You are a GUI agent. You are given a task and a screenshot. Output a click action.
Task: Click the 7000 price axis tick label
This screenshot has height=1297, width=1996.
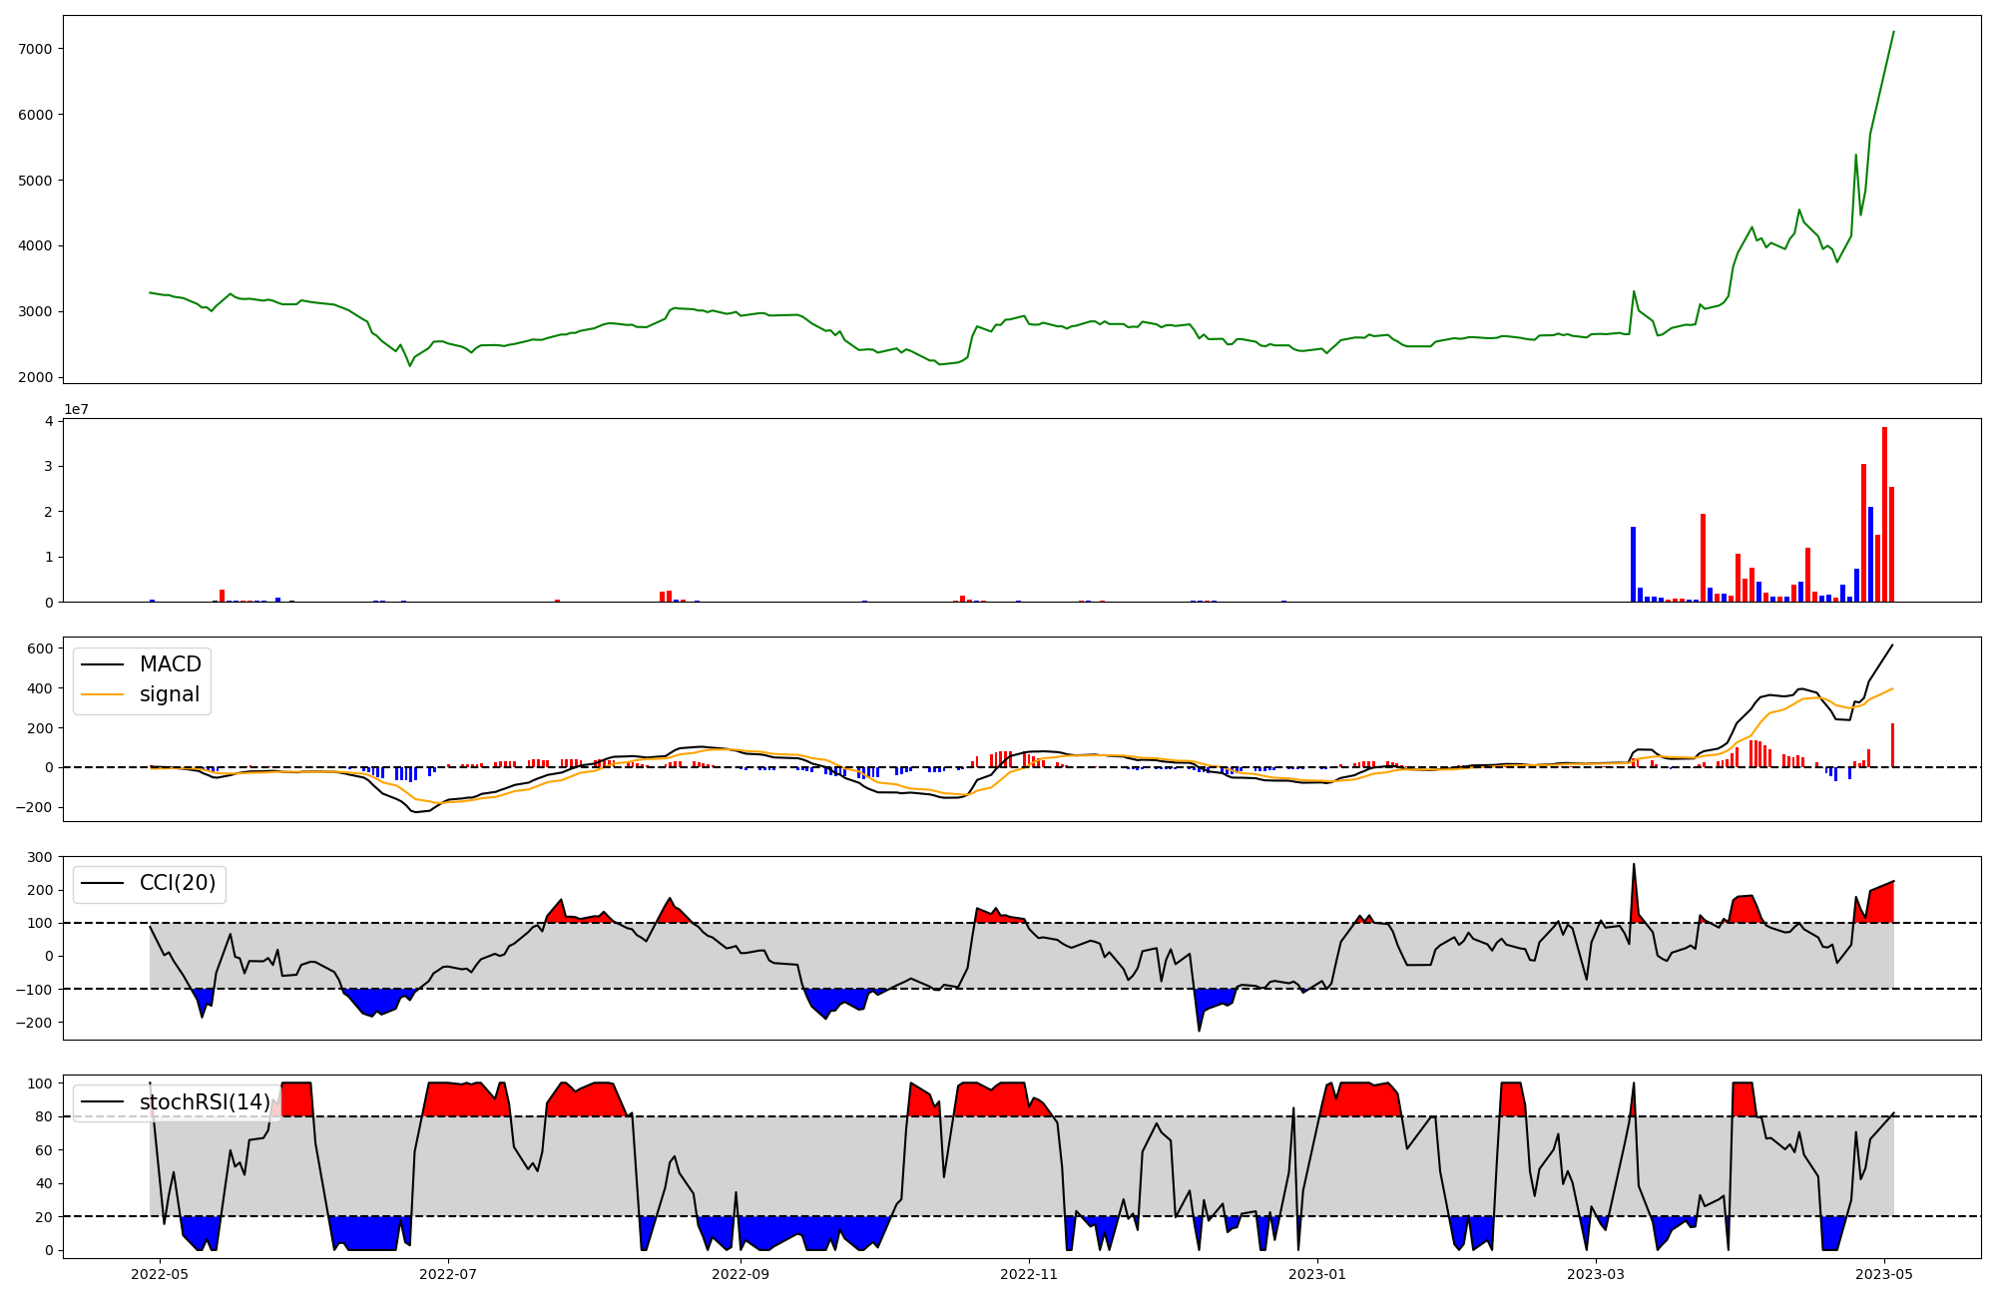click(x=36, y=49)
